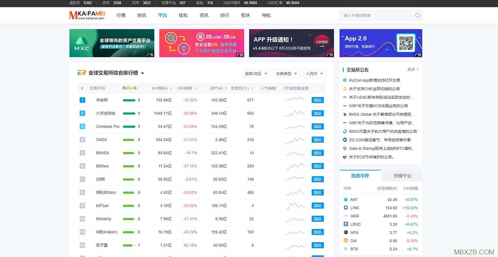Open K网(Kraken) exchange link
Viewport: 498px width, 257px height.
pos(107,232)
